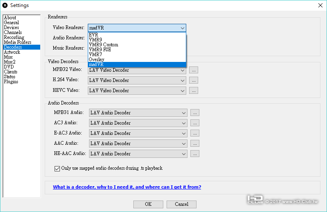Click the NextPVR logo icon in title bar
Screen dimensions: 327x212
[x=5, y=5]
